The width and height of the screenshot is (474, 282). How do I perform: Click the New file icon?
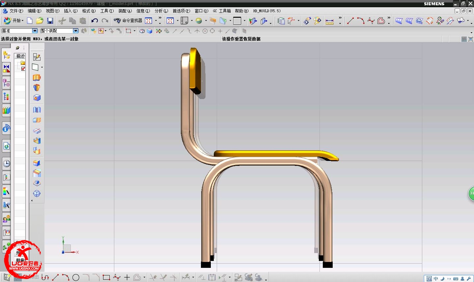(x=30, y=21)
